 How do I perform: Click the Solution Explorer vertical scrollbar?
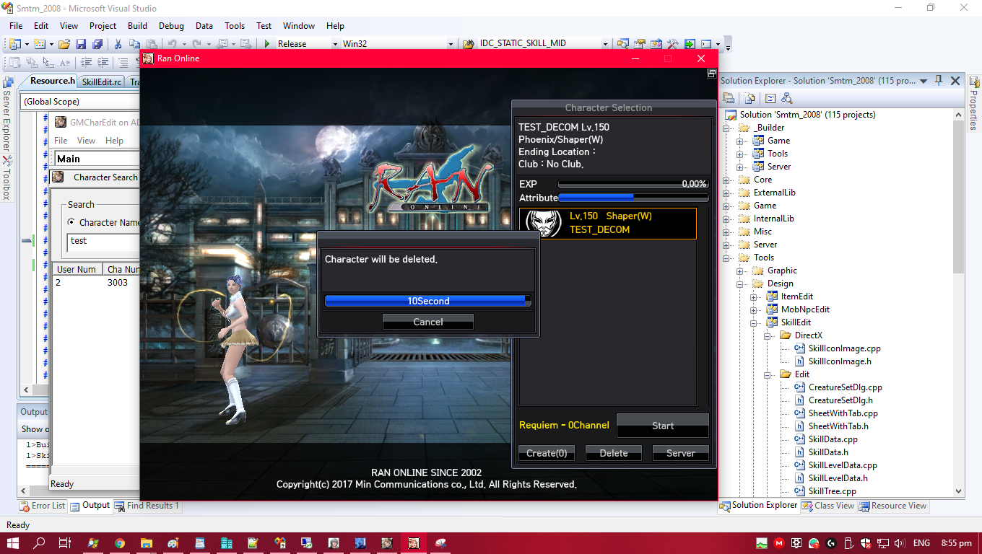[959, 302]
